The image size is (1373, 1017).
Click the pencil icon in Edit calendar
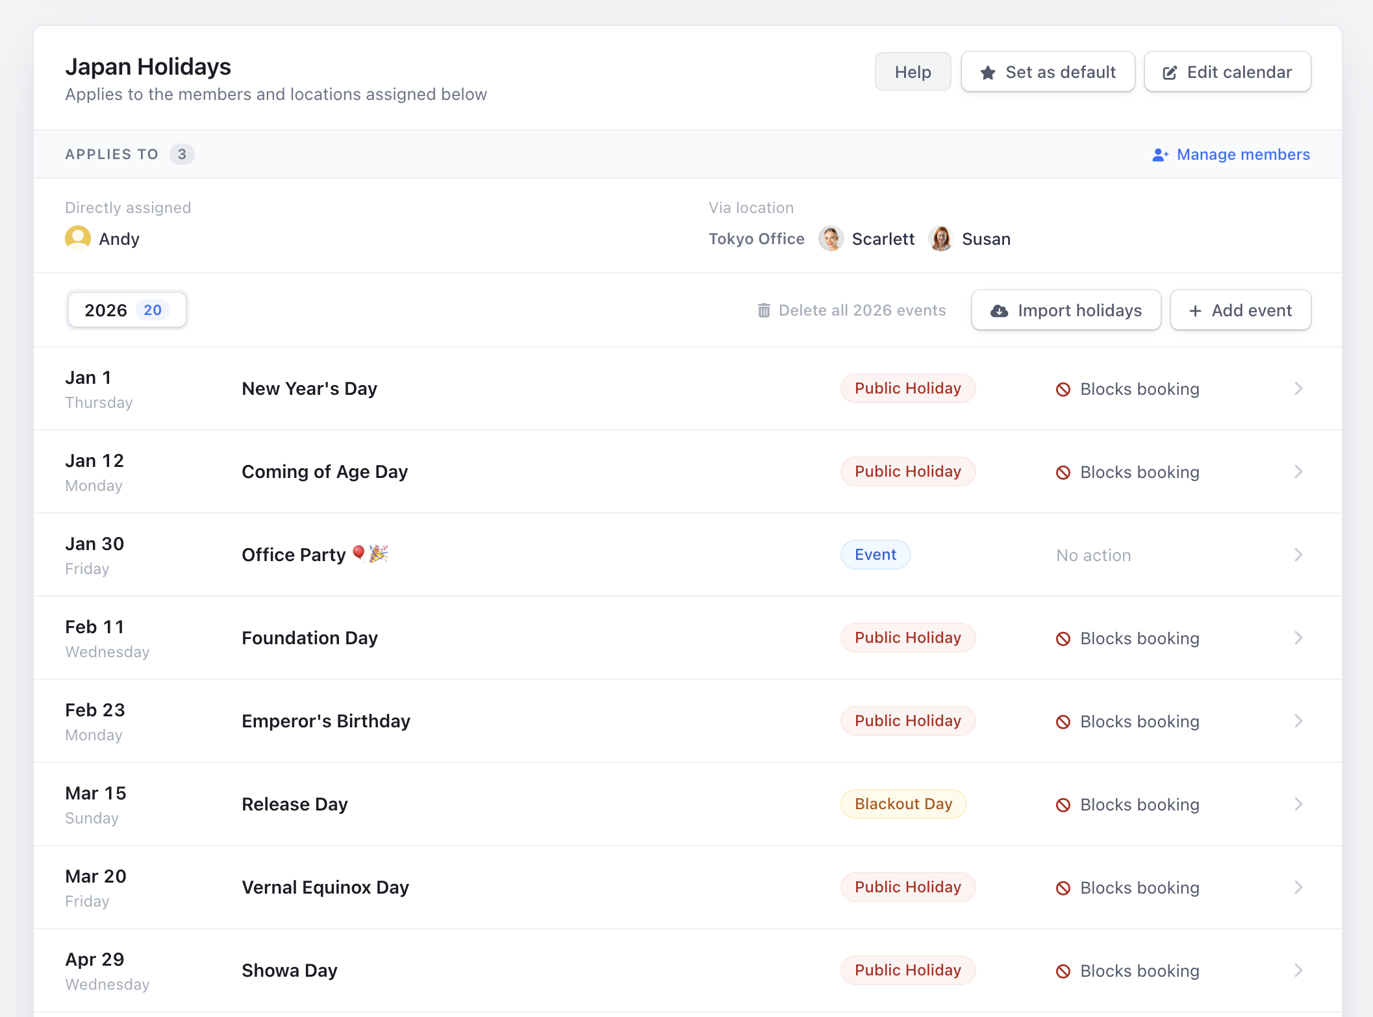coord(1170,73)
